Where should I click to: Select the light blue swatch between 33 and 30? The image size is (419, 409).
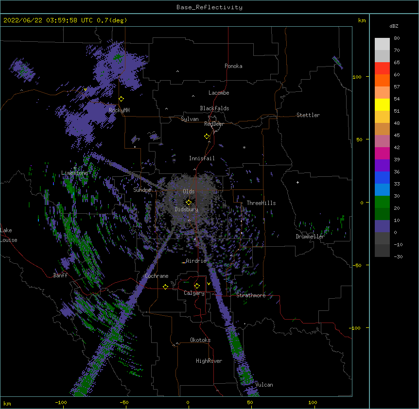[382, 189]
